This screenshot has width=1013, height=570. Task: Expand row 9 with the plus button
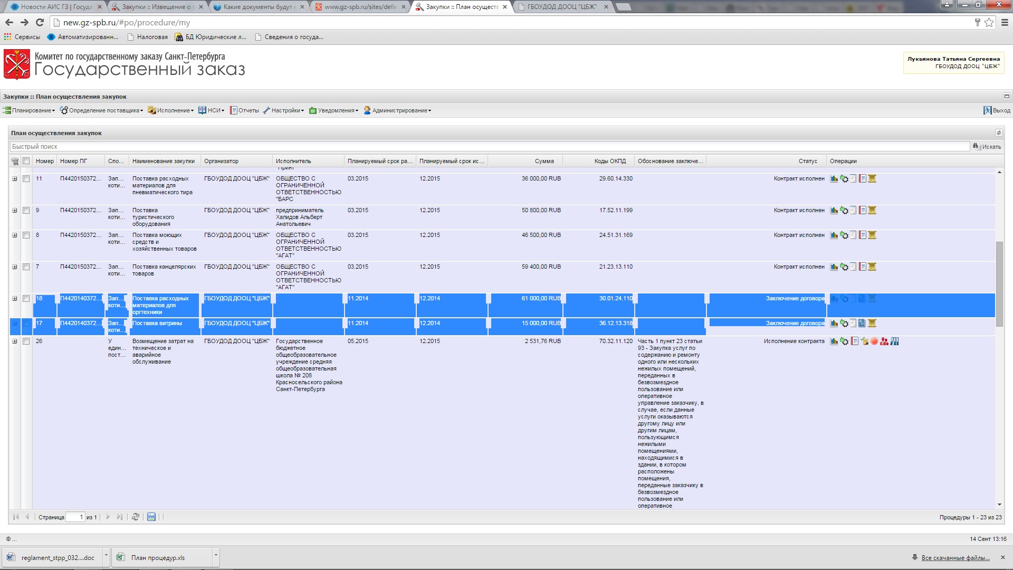pos(15,211)
